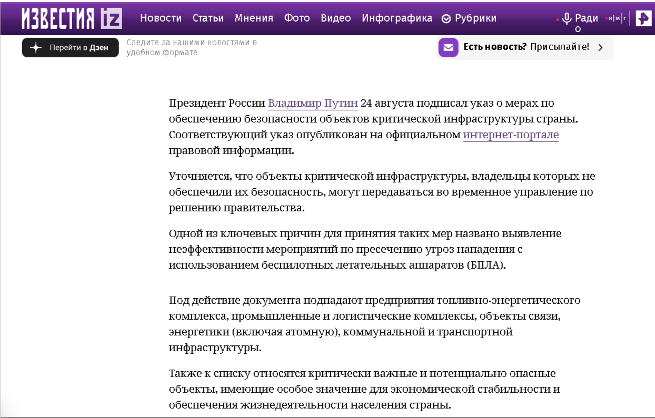Open the Известия iz logo homepage
This screenshot has height=418, width=655.
click(x=72, y=18)
